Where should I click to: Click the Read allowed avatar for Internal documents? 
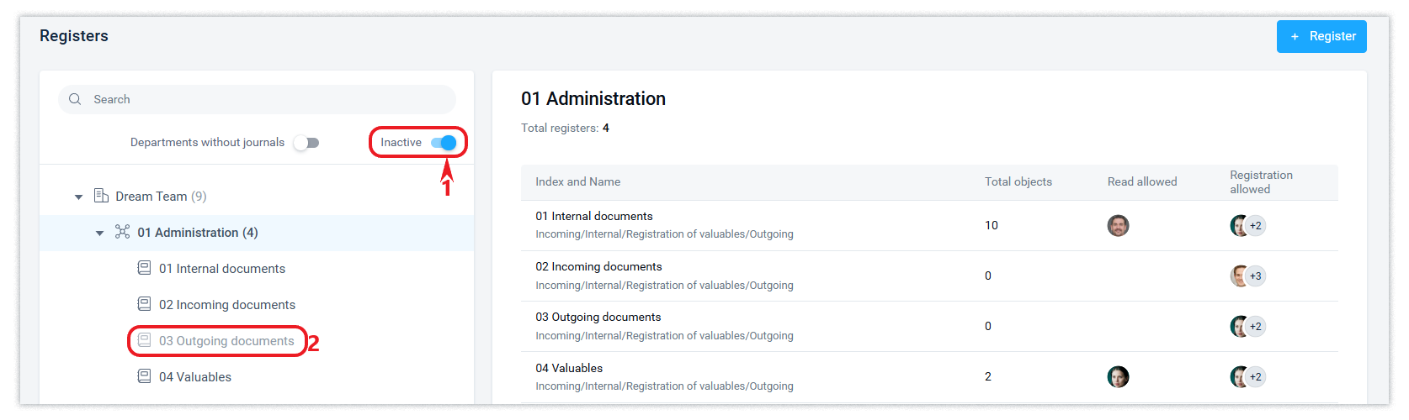coord(1118,225)
